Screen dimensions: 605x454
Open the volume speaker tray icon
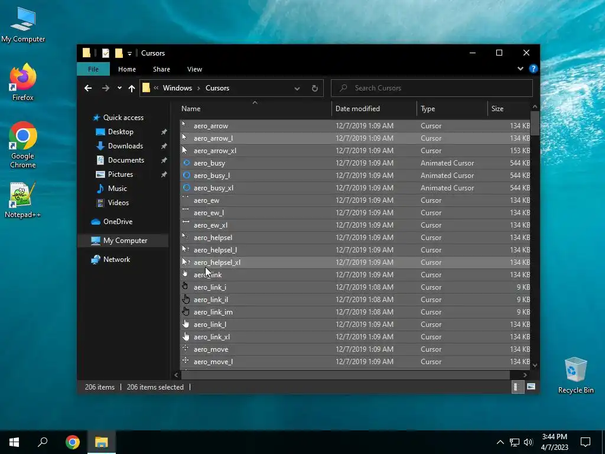[x=529, y=442]
